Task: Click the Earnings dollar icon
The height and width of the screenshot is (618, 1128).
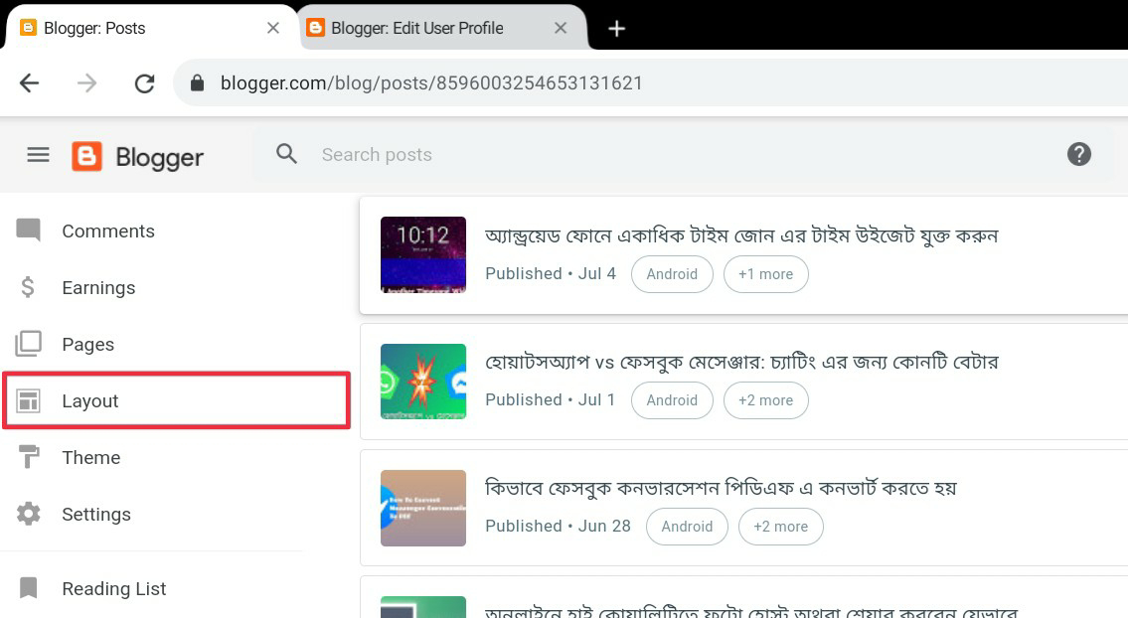Action: click(x=28, y=287)
